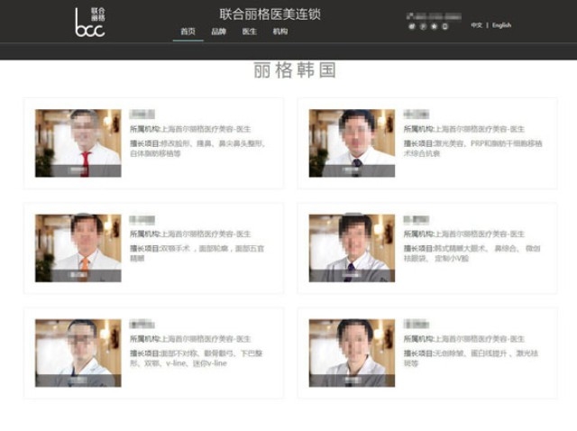Screen dimensions: 577x431
Task: Click the bcc 联合丽格 logo
Action: pos(90,23)
